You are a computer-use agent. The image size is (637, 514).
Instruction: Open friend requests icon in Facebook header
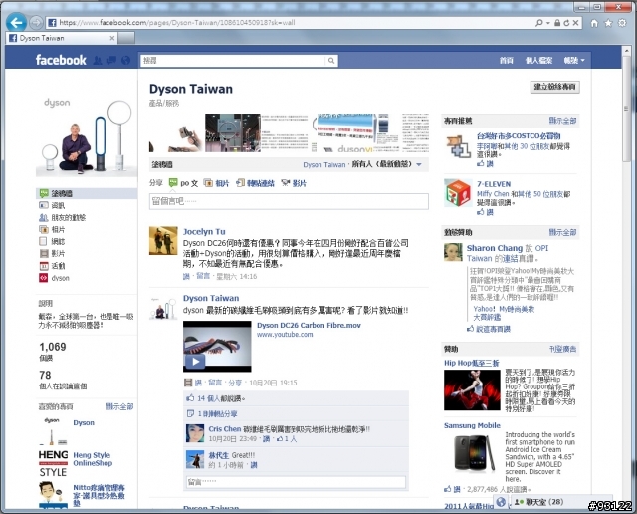coord(98,60)
